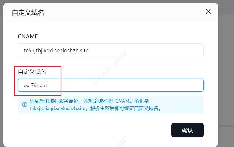Close the 自定义域名 dialog with the X icon
The height and width of the screenshot is (147, 234).
[208, 11]
